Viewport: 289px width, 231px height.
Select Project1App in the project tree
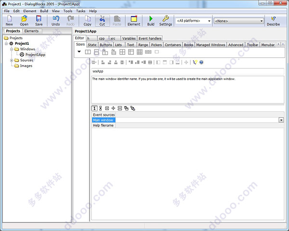[x=35, y=54]
